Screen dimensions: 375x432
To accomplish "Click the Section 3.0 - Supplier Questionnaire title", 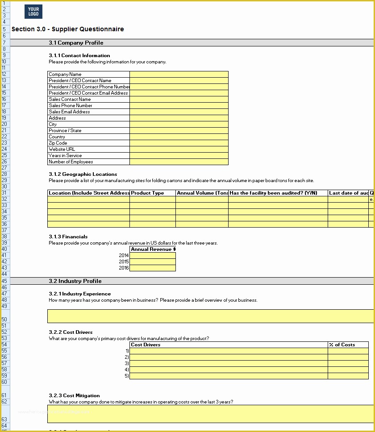I will pyautogui.click(x=67, y=29).
